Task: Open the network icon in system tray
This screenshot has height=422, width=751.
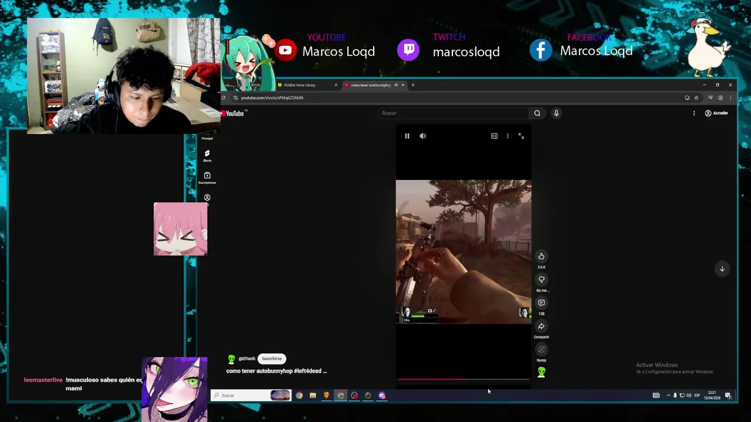Action: click(x=682, y=396)
